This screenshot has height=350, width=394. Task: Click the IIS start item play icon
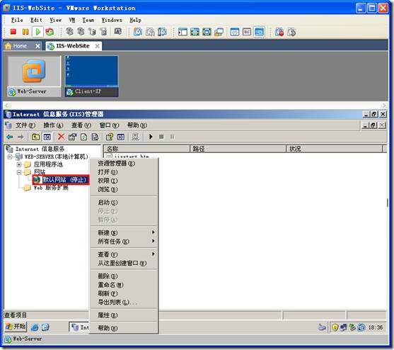coord(151,137)
